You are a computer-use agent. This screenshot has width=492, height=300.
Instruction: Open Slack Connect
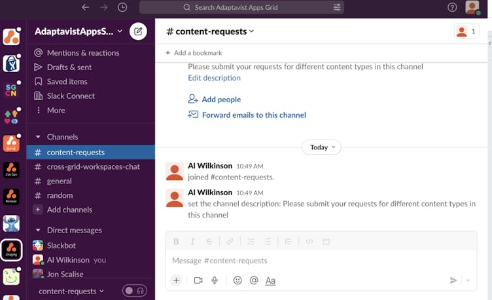91,96
